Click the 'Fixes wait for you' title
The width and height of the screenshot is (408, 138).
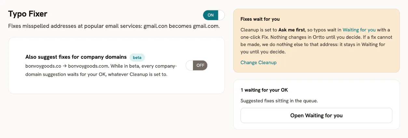[260, 19]
